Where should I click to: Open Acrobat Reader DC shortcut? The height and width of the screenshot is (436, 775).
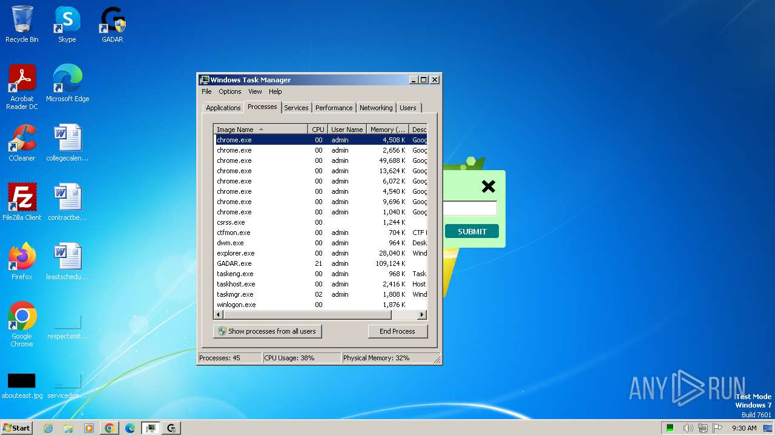pyautogui.click(x=22, y=87)
